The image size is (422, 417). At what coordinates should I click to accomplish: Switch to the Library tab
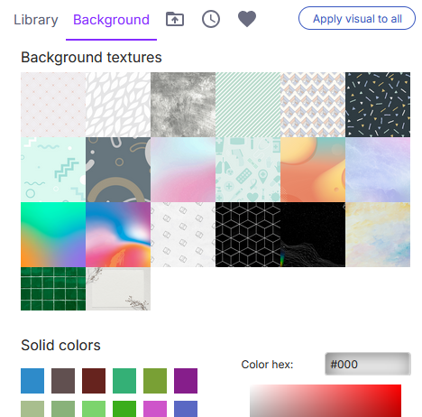tap(36, 20)
